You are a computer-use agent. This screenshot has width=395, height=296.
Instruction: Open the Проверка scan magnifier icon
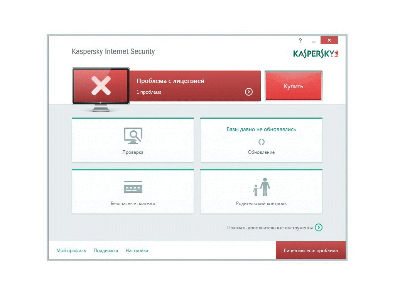click(x=133, y=136)
